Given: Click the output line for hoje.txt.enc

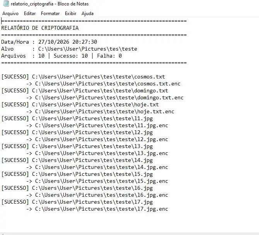Looking at the screenshot, I should click(x=100, y=111).
